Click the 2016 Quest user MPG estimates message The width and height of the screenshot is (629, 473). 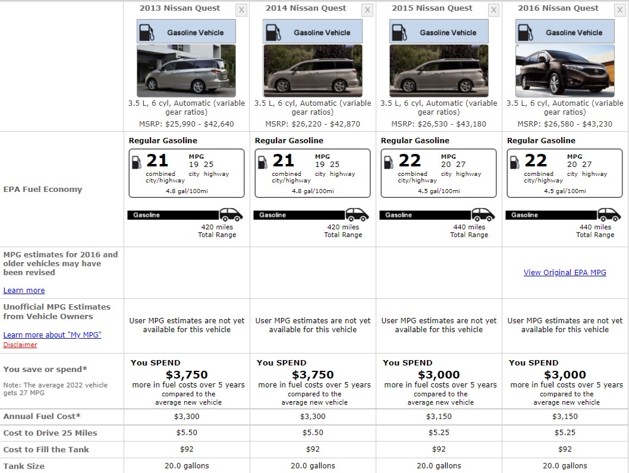(x=565, y=325)
